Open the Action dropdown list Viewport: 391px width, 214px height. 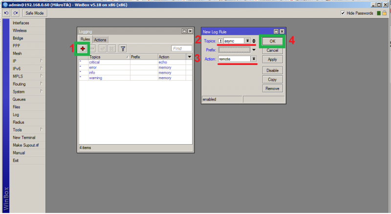click(x=254, y=59)
